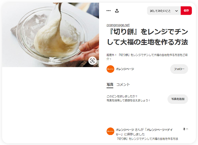Click bottom caption 『切り餅』をレンジでチンして大福

(147, 139)
